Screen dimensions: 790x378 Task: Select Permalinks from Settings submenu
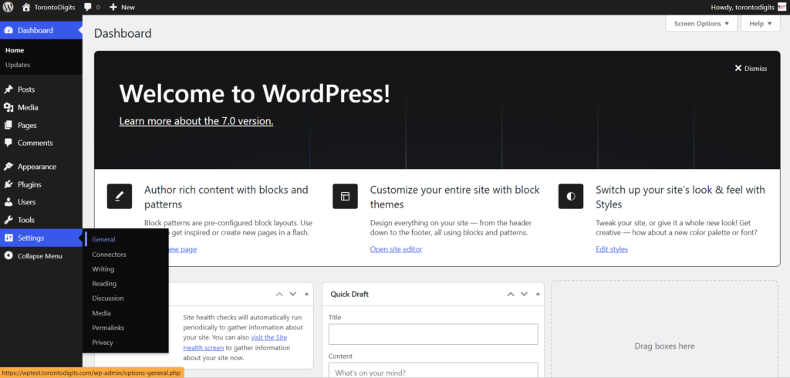click(108, 328)
